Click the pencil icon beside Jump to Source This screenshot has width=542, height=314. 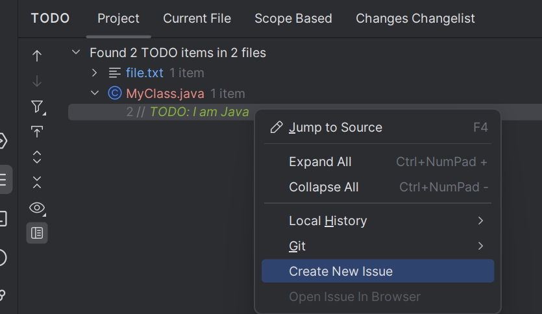[x=277, y=127]
